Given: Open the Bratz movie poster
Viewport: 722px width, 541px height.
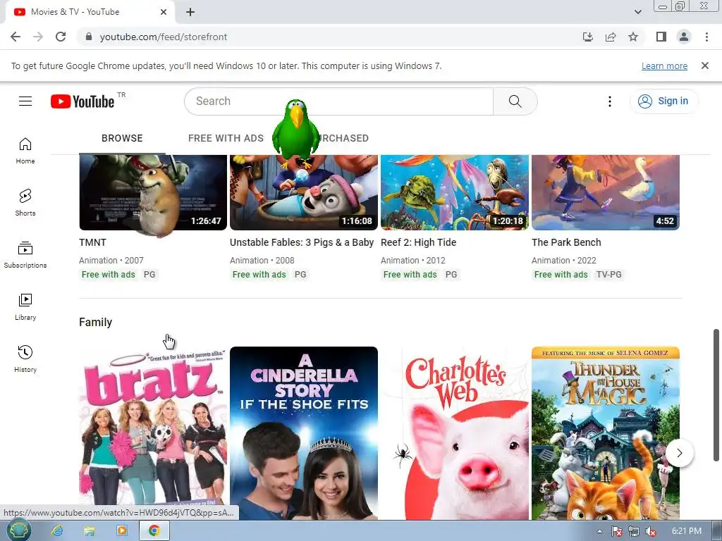Looking at the screenshot, I should 153,433.
